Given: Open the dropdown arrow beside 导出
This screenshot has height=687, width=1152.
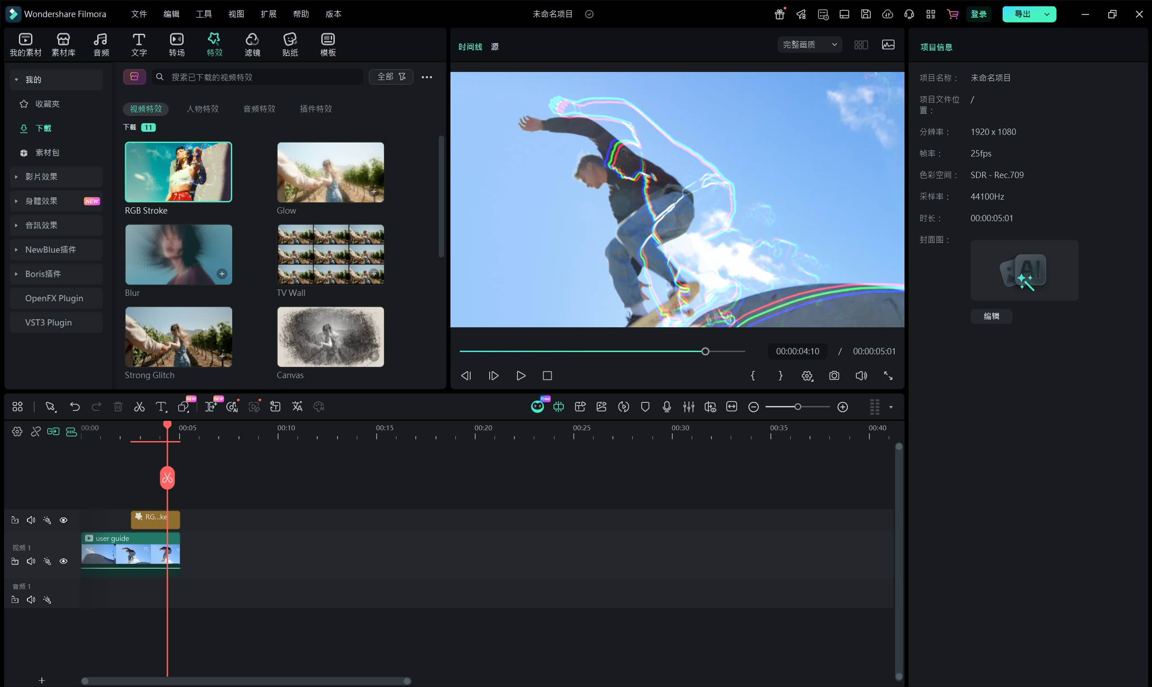Looking at the screenshot, I should 1046,14.
